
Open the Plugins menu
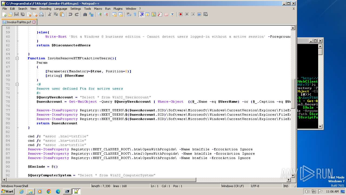coord(118,9)
